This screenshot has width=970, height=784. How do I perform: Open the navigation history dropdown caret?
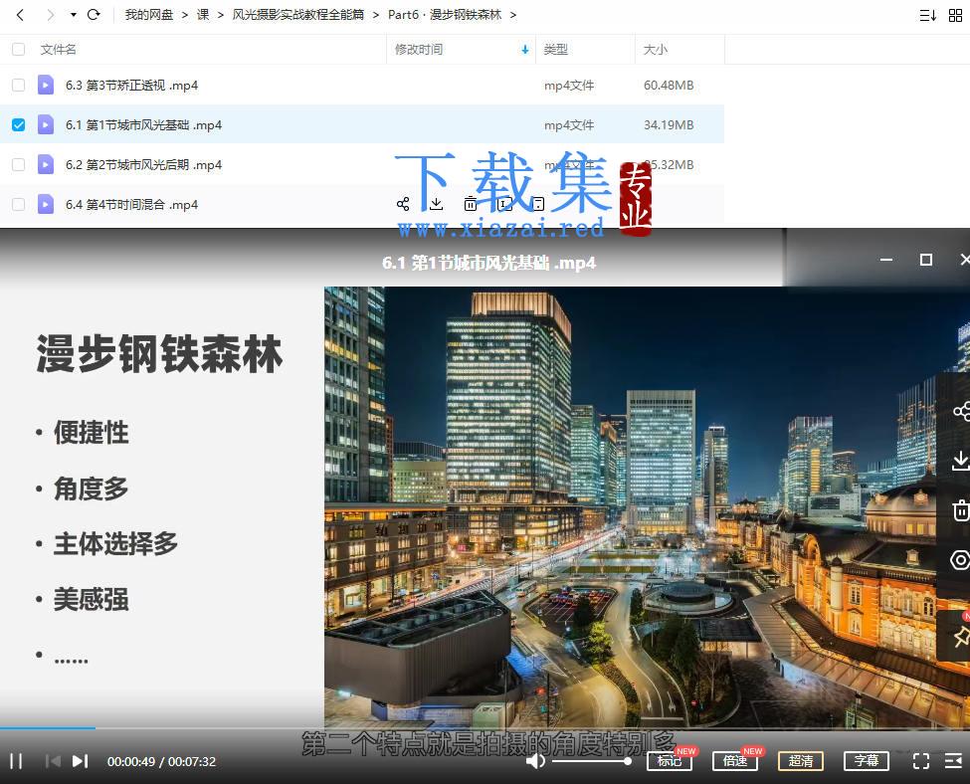pos(73,15)
